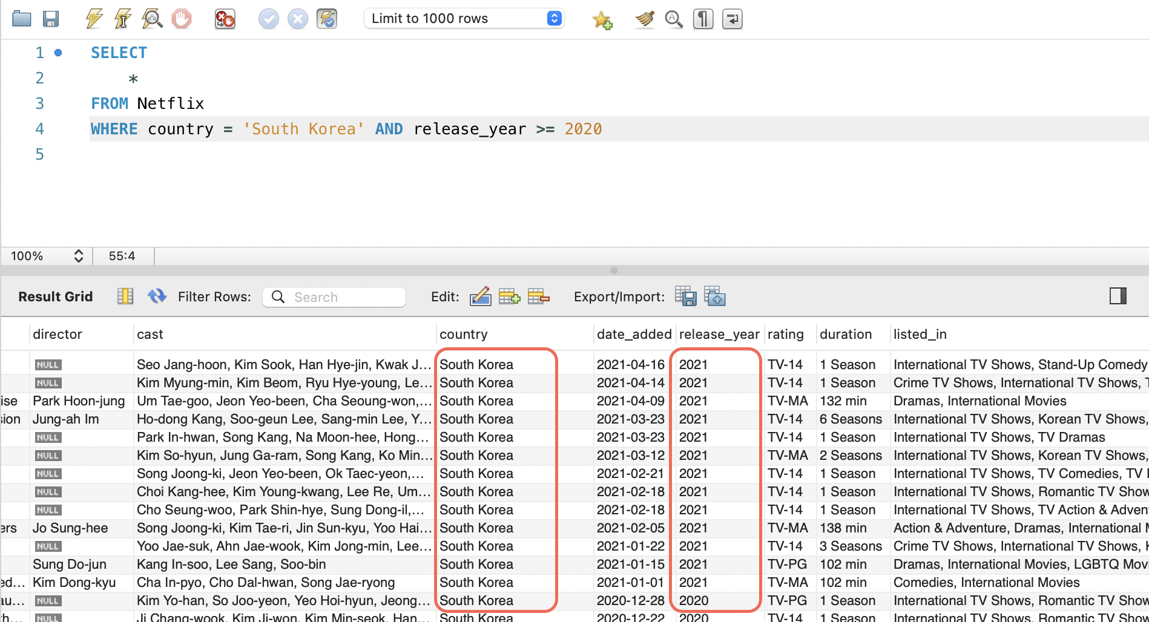Beautify the query with the broom icon
This screenshot has width=1149, height=622.
pos(645,19)
